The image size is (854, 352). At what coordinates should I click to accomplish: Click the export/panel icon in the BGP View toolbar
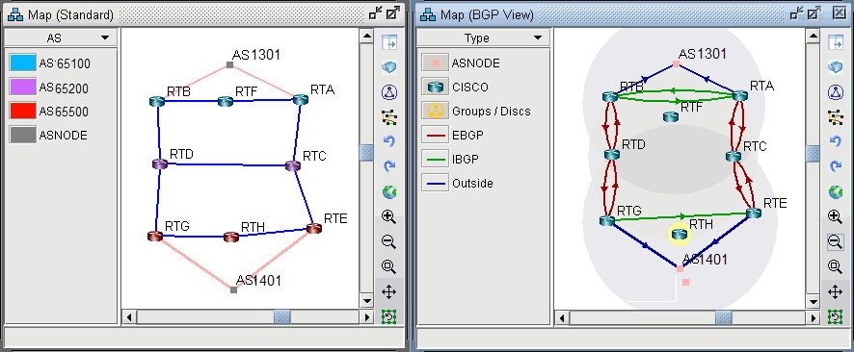pos(835,41)
